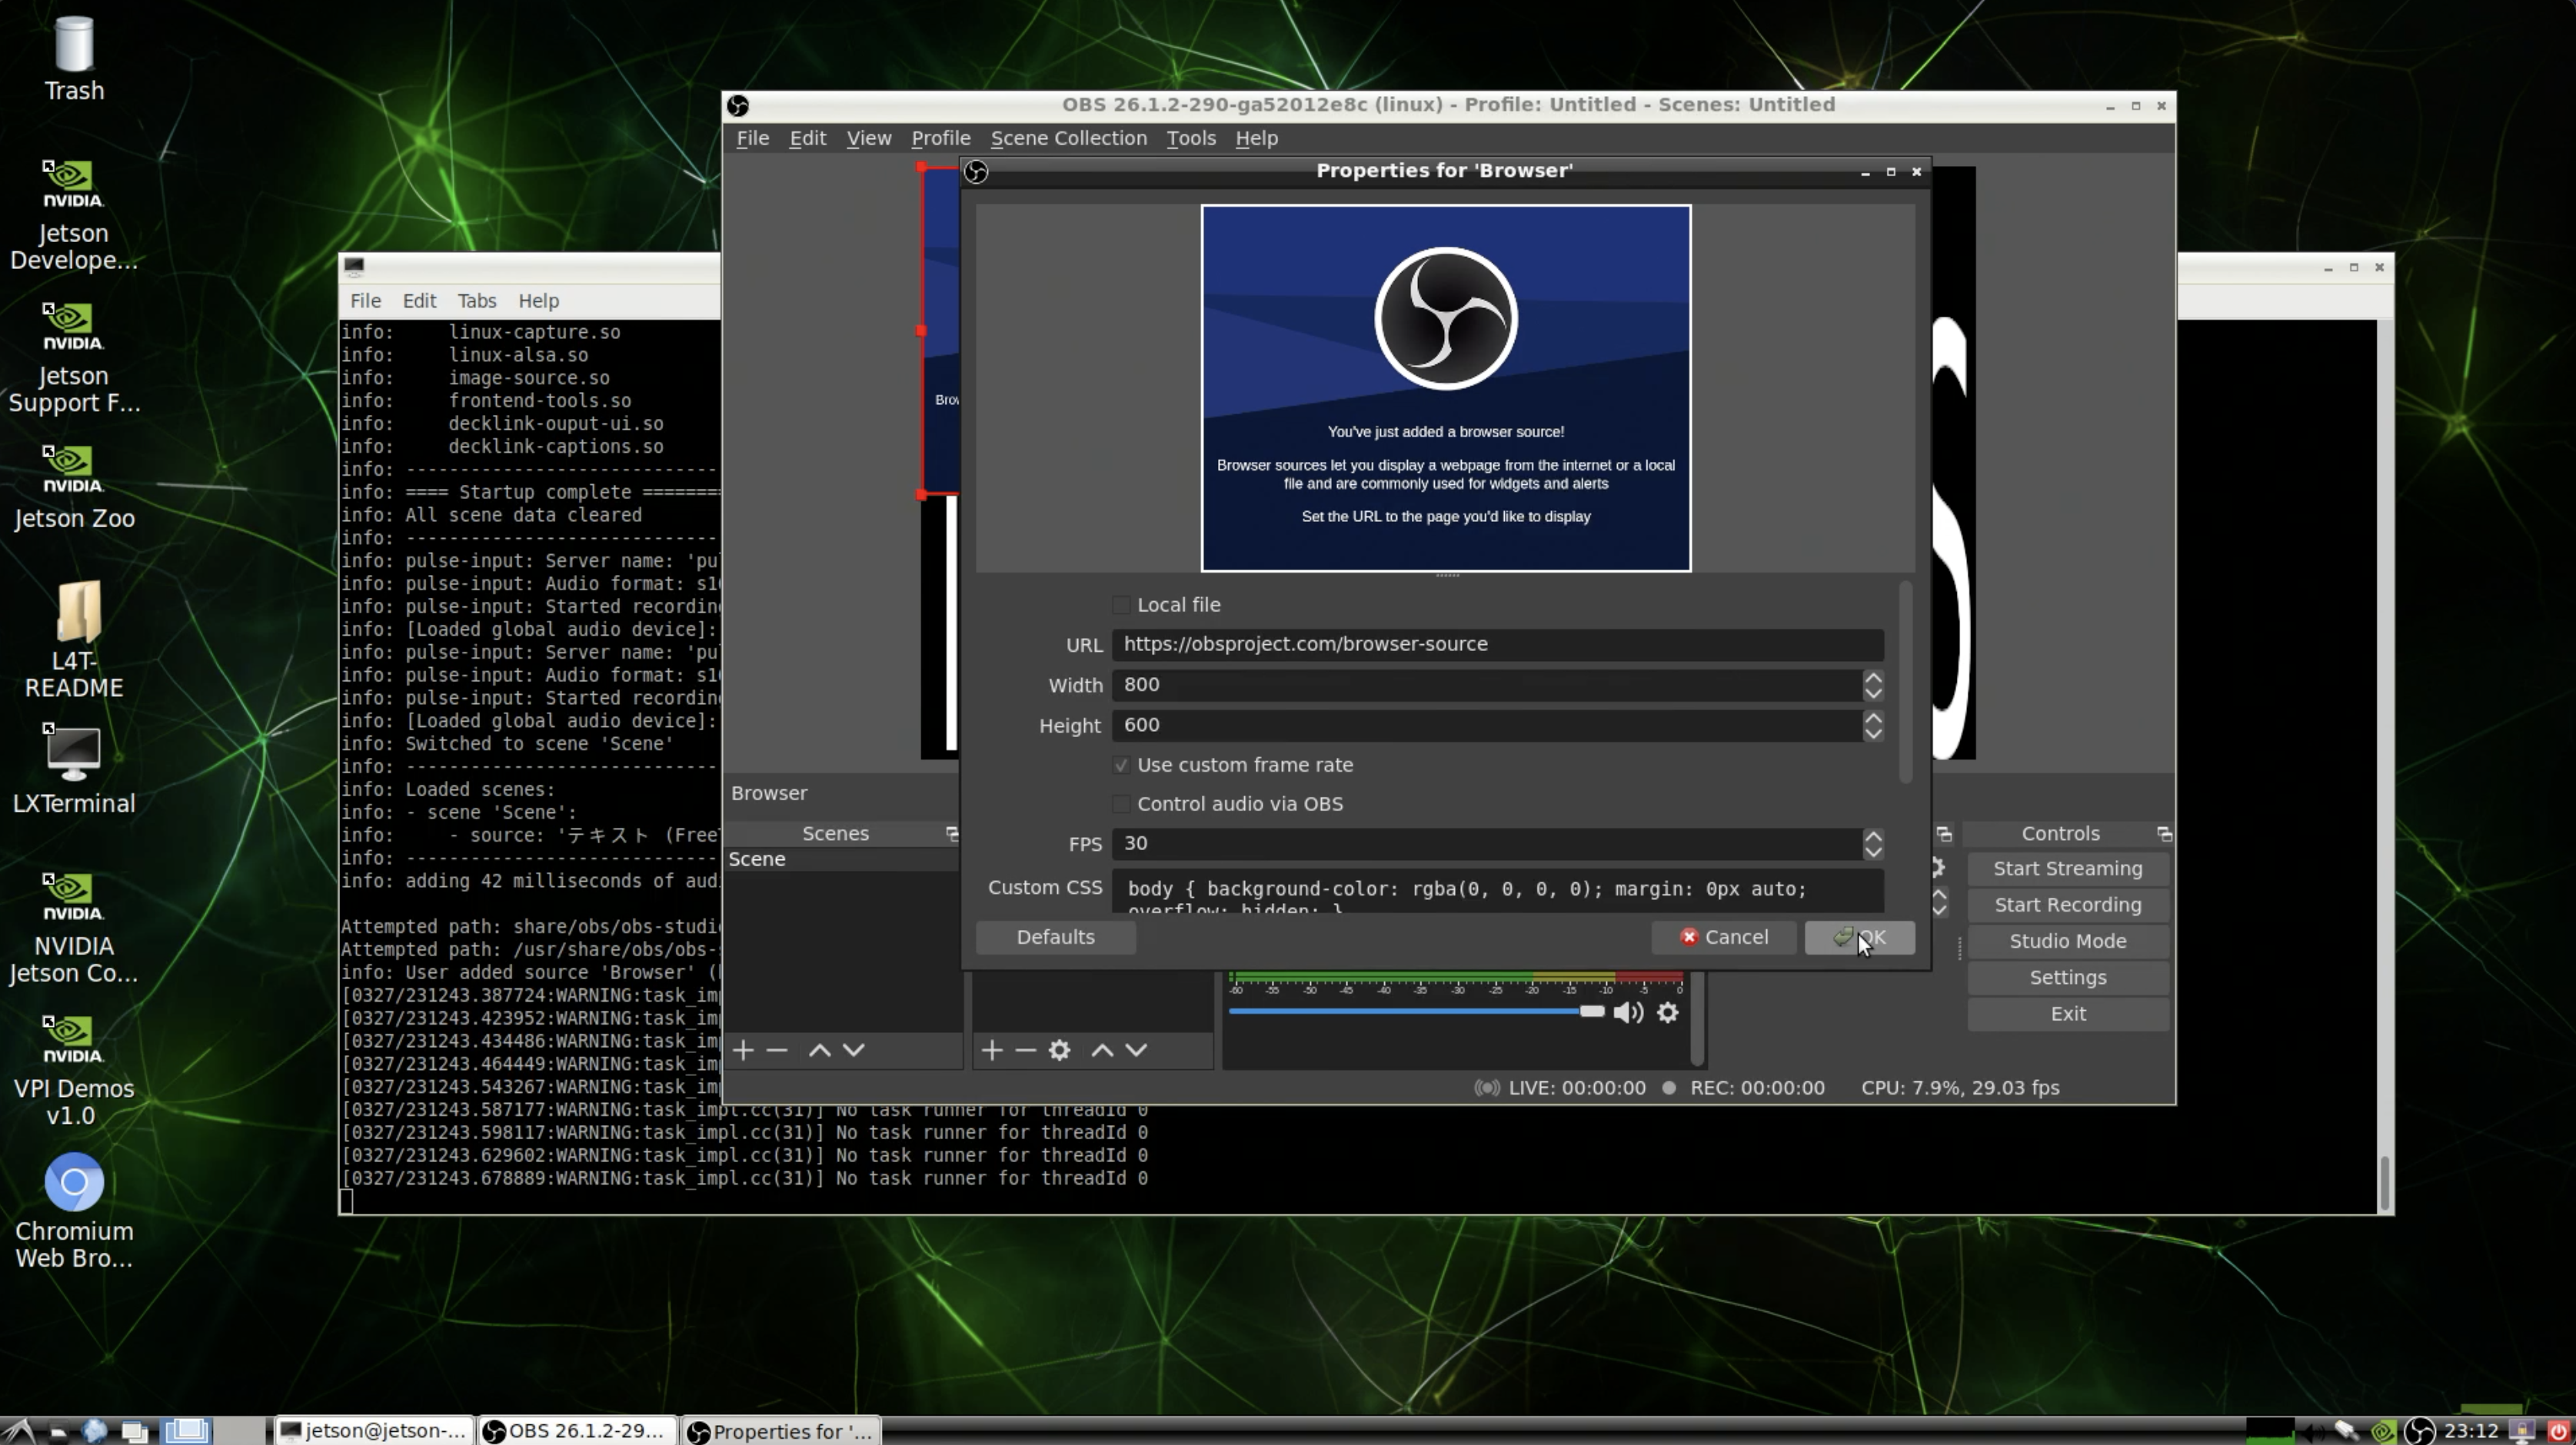The width and height of the screenshot is (2576, 1445).
Task: Enable Control audio via OBS checkbox
Action: (1121, 803)
